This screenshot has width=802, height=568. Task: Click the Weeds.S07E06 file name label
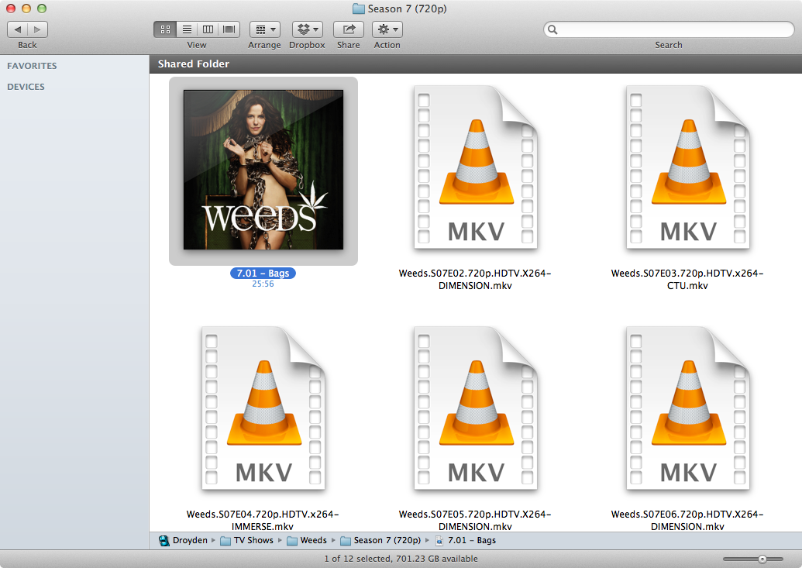687,521
